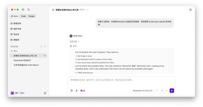The width and height of the screenshot is (203, 107).
Task: Open the 自动化 automation page
Action: tap(15, 34)
